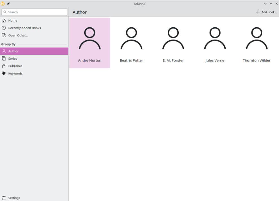Click the Series label in sidebar
The width and height of the screenshot is (279, 201).
pos(13,59)
